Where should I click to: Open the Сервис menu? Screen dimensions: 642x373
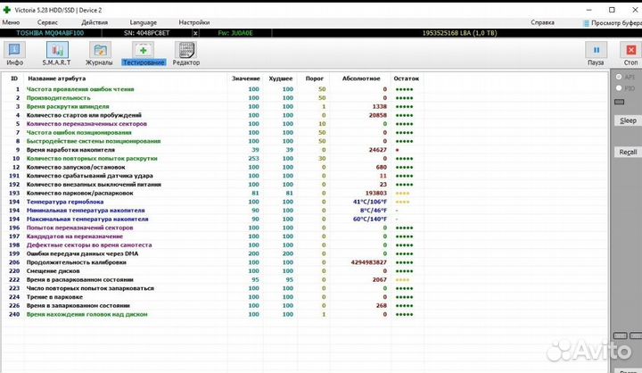tap(48, 21)
